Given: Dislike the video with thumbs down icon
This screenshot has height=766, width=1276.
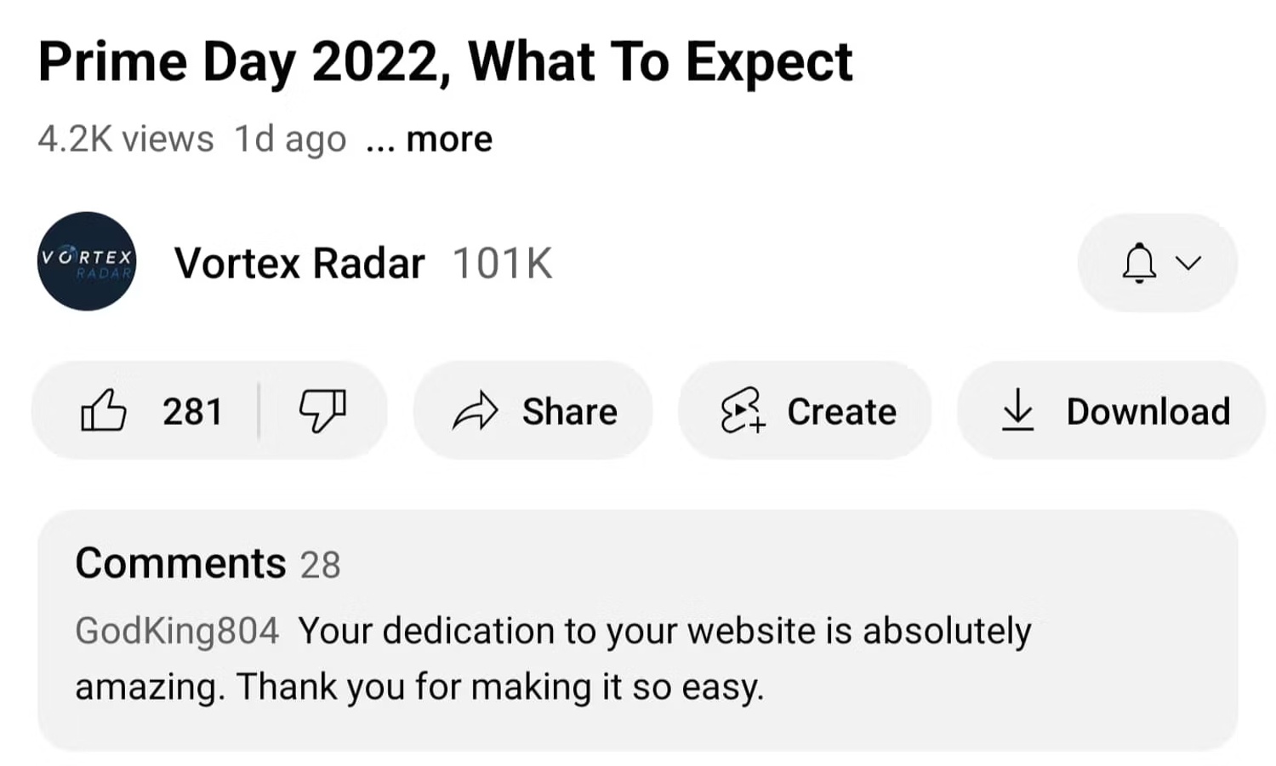Looking at the screenshot, I should (x=322, y=411).
